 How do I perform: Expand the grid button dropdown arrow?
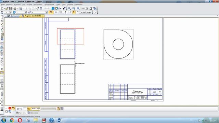[x=63, y=12]
